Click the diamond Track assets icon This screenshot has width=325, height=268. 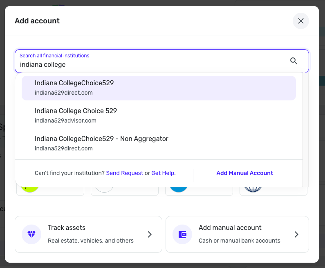tap(31, 234)
